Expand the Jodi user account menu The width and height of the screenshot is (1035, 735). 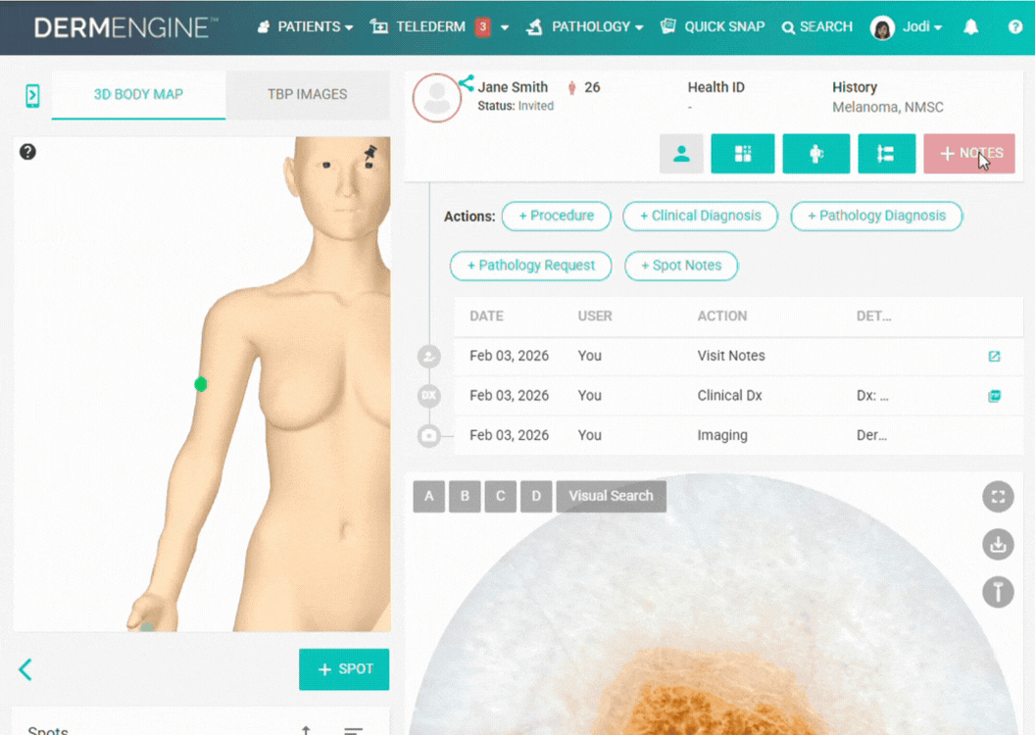point(907,27)
